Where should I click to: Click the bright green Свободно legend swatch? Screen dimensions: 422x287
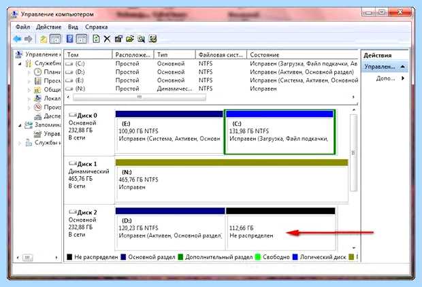coord(258,257)
